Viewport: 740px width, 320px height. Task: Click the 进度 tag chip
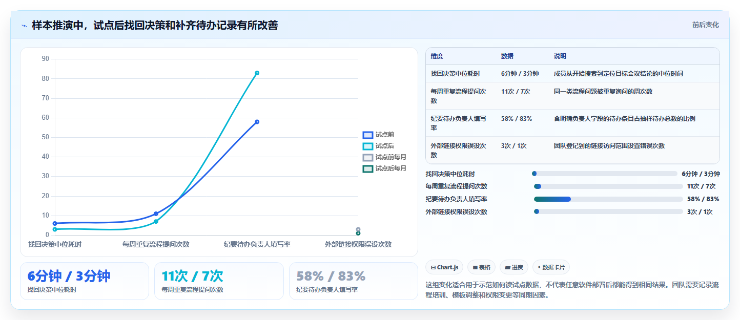pyautogui.click(x=513, y=267)
